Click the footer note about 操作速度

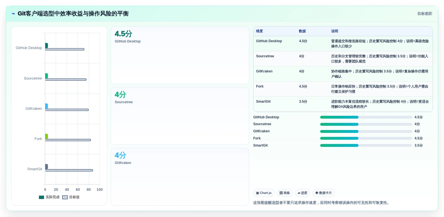pyautogui.click(x=322, y=203)
